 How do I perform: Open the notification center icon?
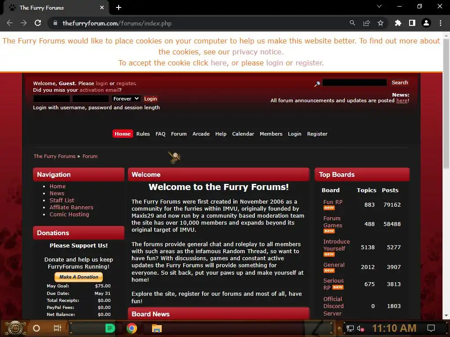(x=431, y=328)
